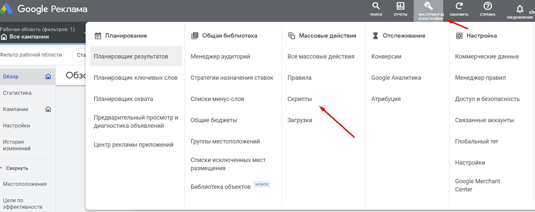Image resolution: width=535 pixels, height=212 pixels.
Task: Open the Уведомления bell icon
Action: click(520, 9)
